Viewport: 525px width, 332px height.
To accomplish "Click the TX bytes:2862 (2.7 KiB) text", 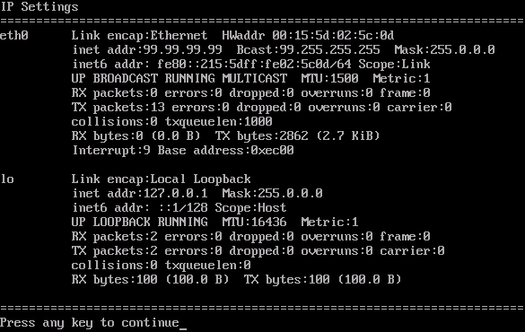I will (x=298, y=135).
